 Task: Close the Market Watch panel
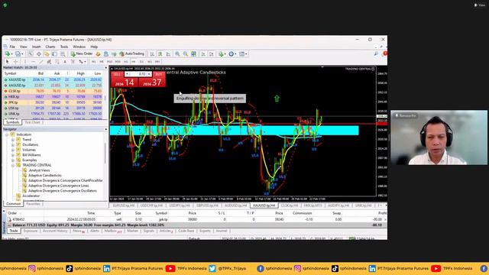tap(105, 68)
